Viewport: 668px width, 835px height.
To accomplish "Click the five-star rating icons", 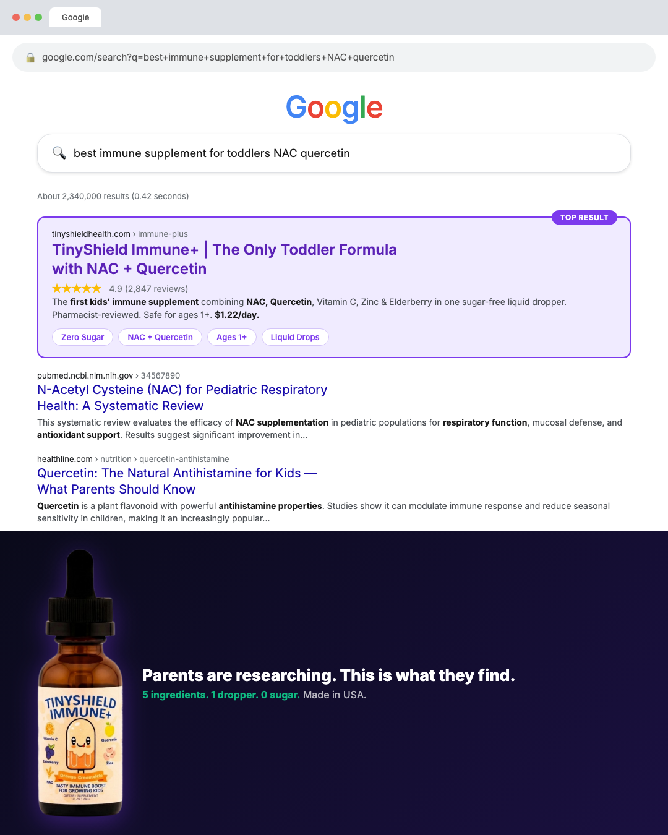I will pyautogui.click(x=77, y=288).
